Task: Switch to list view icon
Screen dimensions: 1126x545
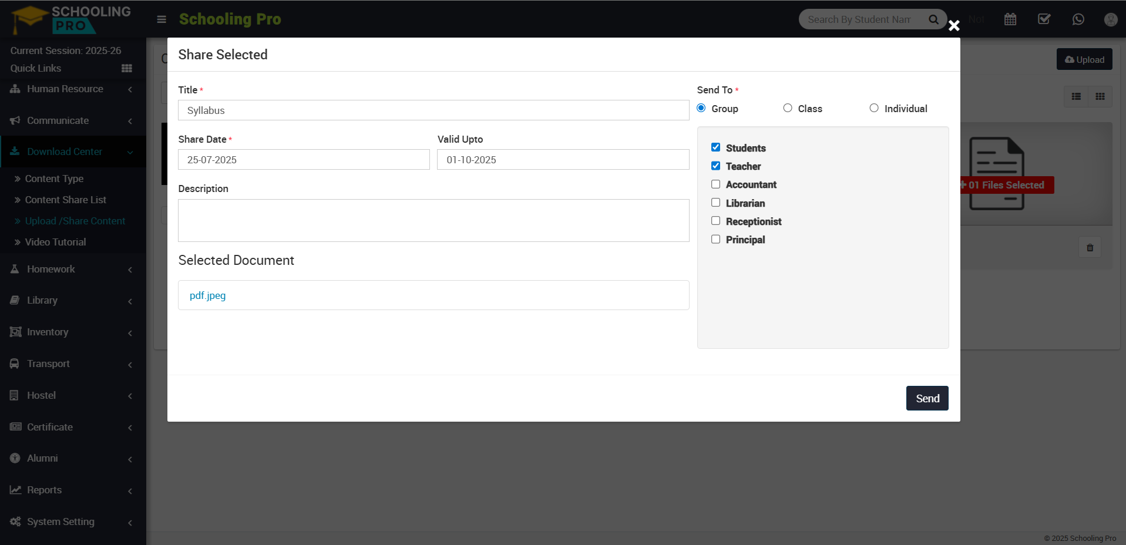Action: pyautogui.click(x=1076, y=96)
